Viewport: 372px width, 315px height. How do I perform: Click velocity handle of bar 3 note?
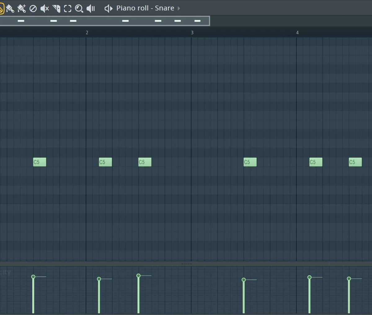coord(244,280)
